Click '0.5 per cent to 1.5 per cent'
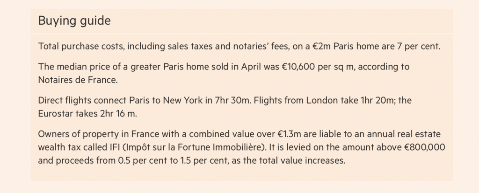 click(173, 160)
